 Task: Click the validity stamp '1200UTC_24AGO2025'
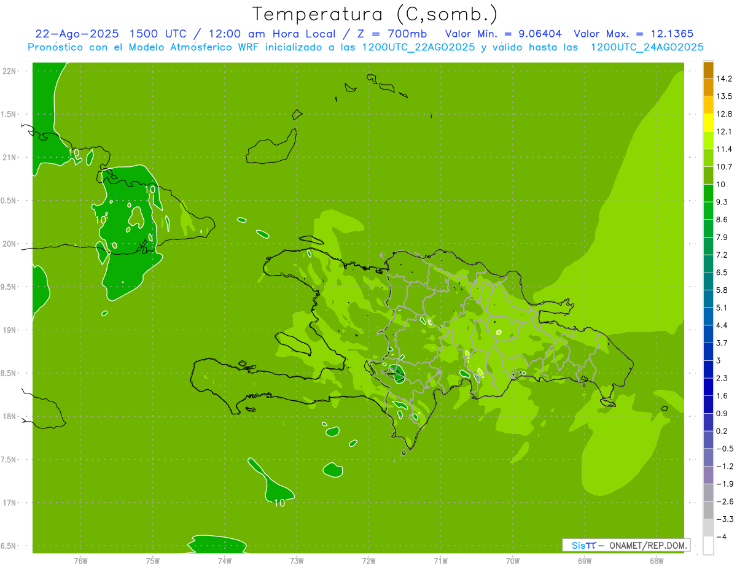click(x=647, y=47)
